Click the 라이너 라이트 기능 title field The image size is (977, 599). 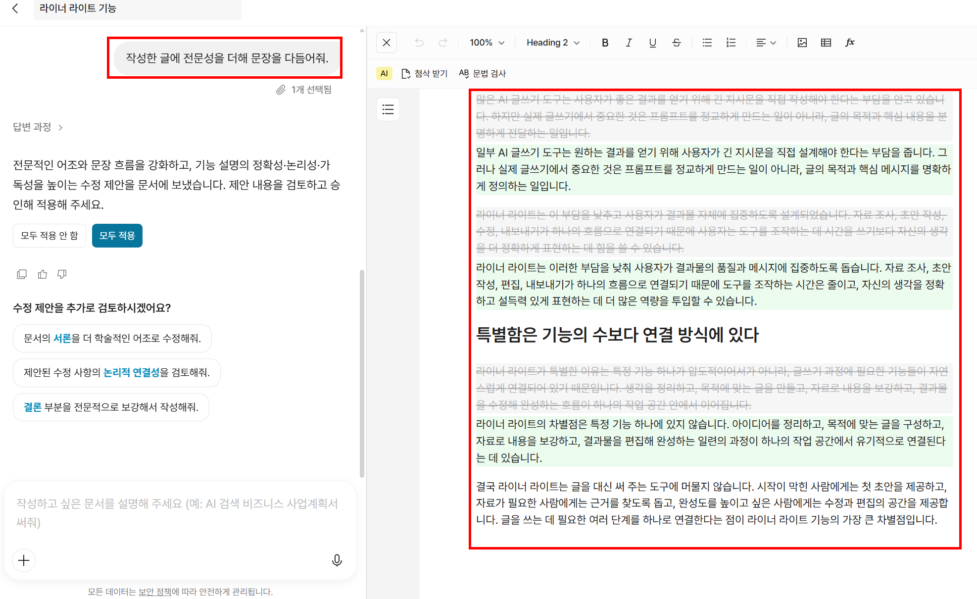(x=138, y=9)
